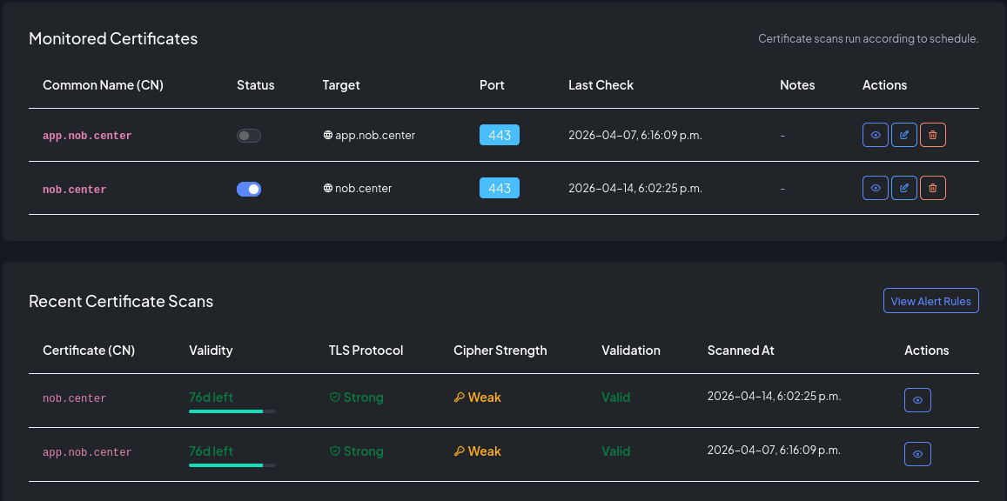Click 76d left in app.nob.center scan row
This screenshot has height=501, width=1007.
(x=211, y=451)
